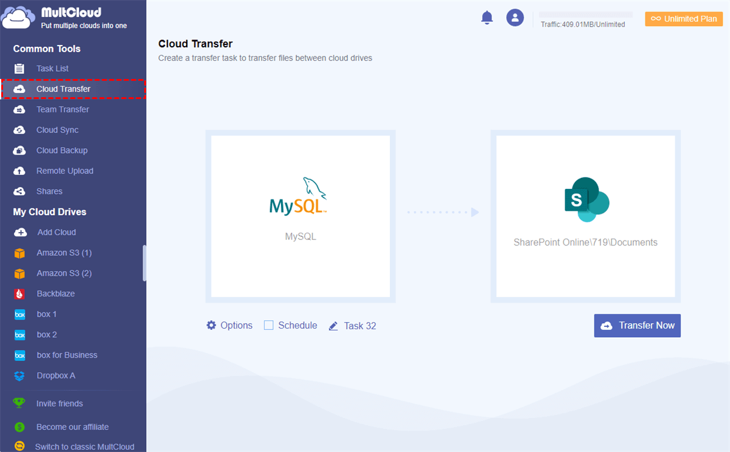The image size is (730, 452).
Task: Click the Options gear icon
Action: click(x=211, y=325)
